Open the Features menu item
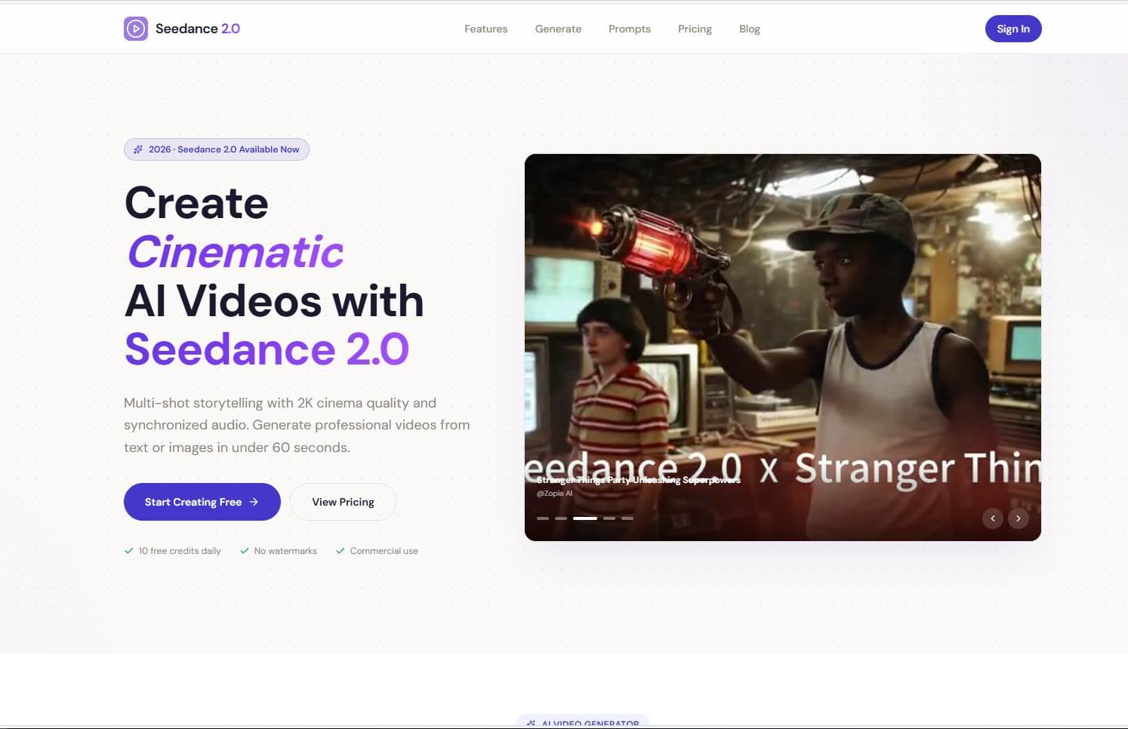Screen dimensions: 1128x729 [485, 29]
